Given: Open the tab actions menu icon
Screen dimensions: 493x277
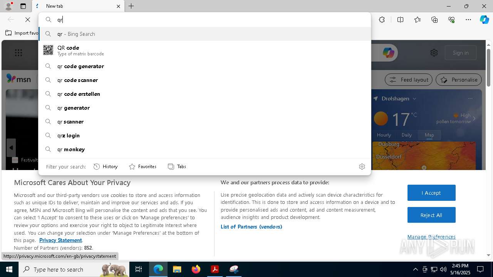Looking at the screenshot, I should pyautogui.click(x=23, y=6).
